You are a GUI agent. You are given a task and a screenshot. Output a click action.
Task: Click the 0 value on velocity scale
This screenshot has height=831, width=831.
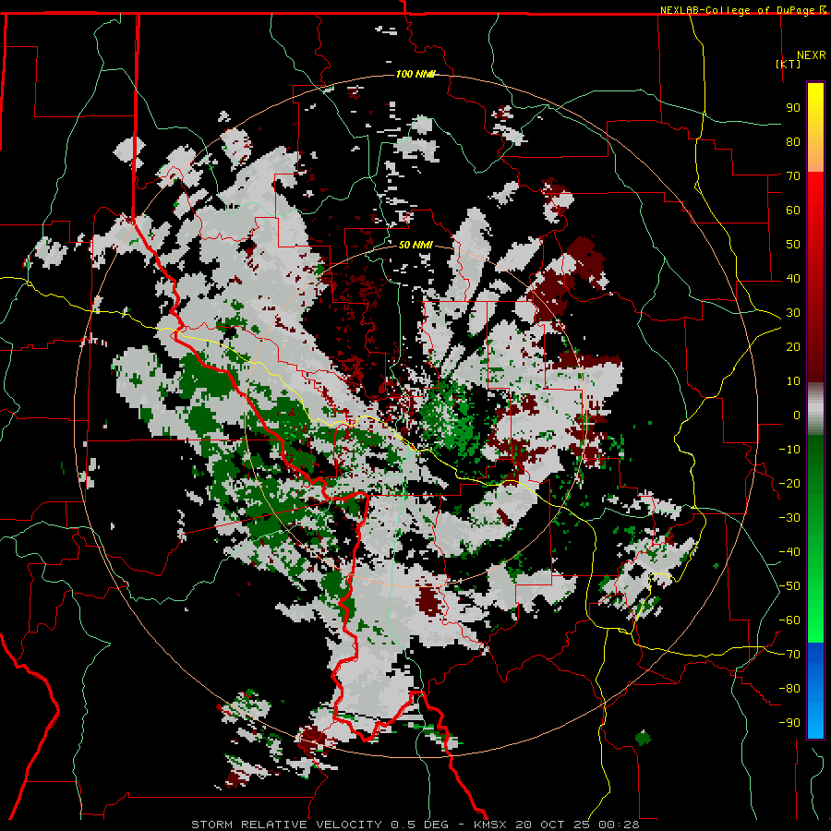pos(797,415)
